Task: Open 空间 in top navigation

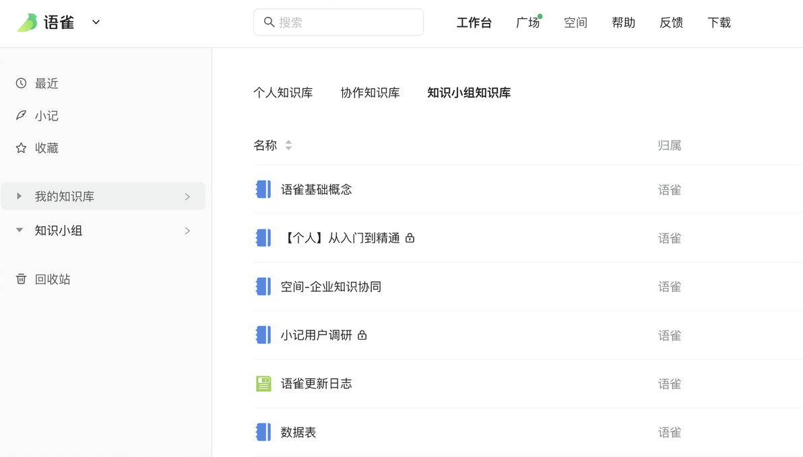Action: [575, 22]
